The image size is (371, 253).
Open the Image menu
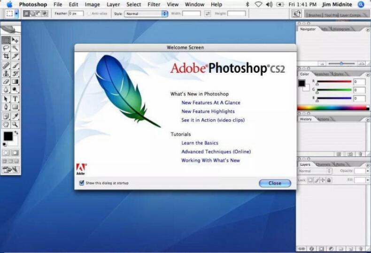tap(92, 5)
